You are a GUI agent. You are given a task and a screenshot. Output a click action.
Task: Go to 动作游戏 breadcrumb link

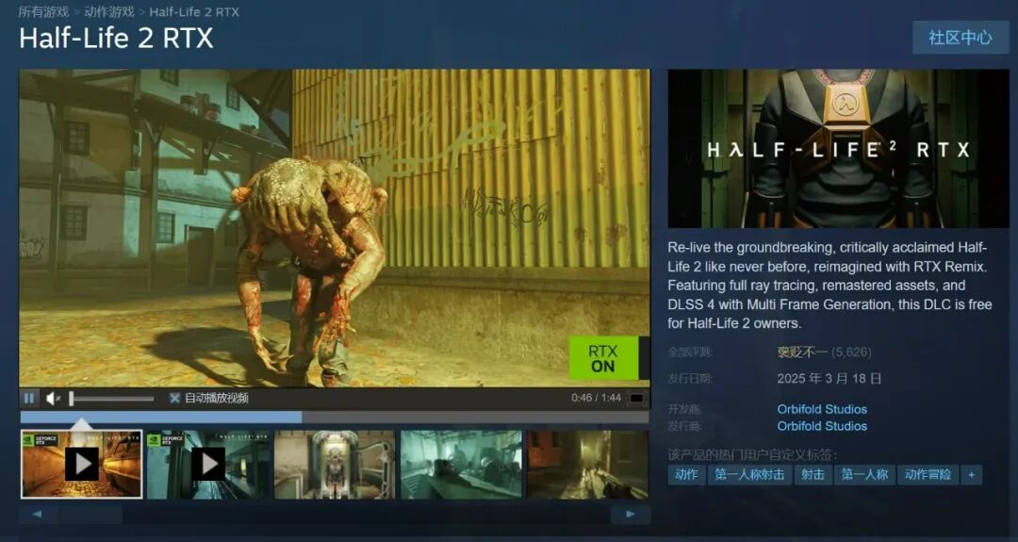109,11
